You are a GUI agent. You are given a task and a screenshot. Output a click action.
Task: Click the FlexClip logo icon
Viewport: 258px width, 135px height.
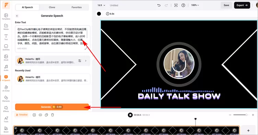pyautogui.click(x=6, y=5)
